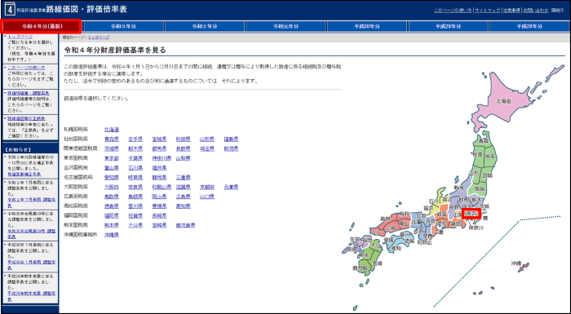Click the 北海道 text link under 札幌国税局
This screenshot has width=571, height=314.
(112, 130)
